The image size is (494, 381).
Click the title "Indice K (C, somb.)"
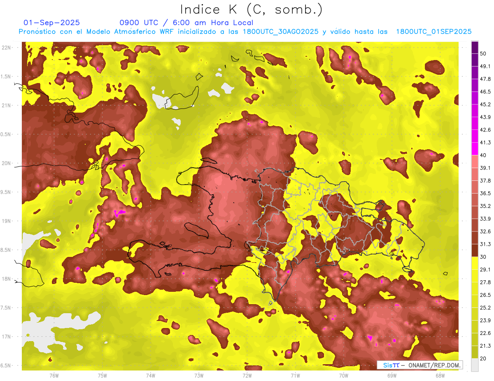[x=251, y=9]
